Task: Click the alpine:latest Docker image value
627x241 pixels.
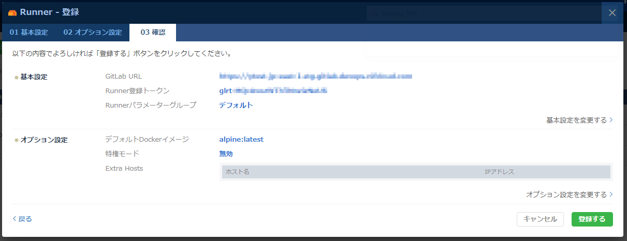Action: click(241, 140)
